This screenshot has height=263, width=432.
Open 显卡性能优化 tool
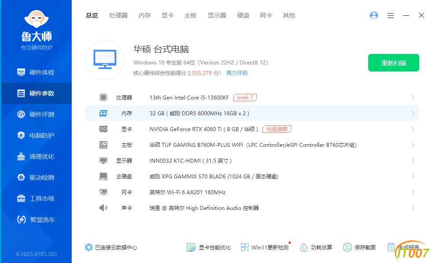209,247
